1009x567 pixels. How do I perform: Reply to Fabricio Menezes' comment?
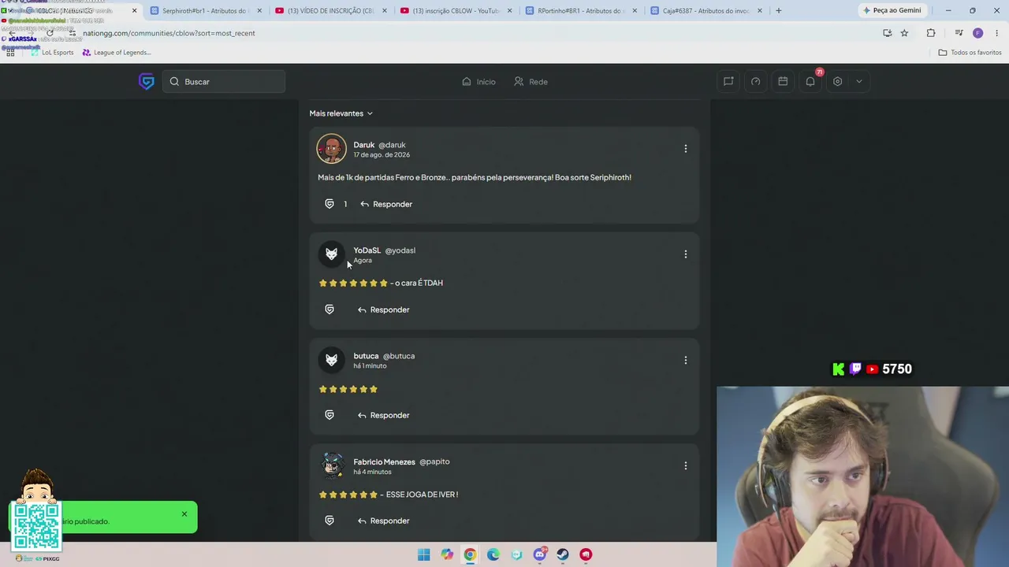click(x=384, y=521)
